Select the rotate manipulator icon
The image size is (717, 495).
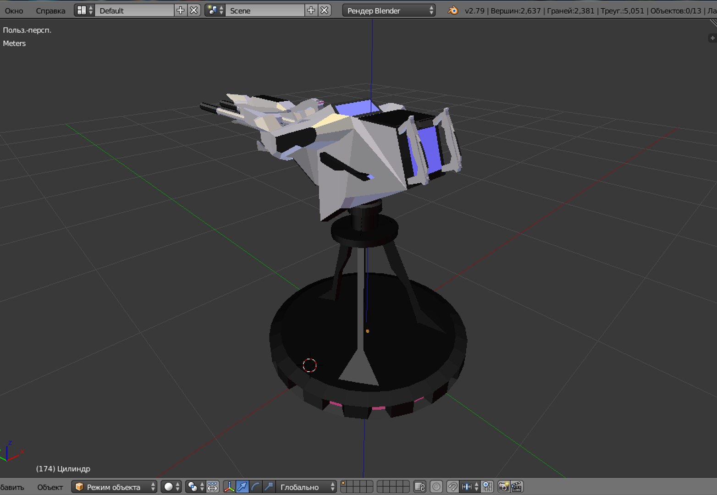pos(255,487)
